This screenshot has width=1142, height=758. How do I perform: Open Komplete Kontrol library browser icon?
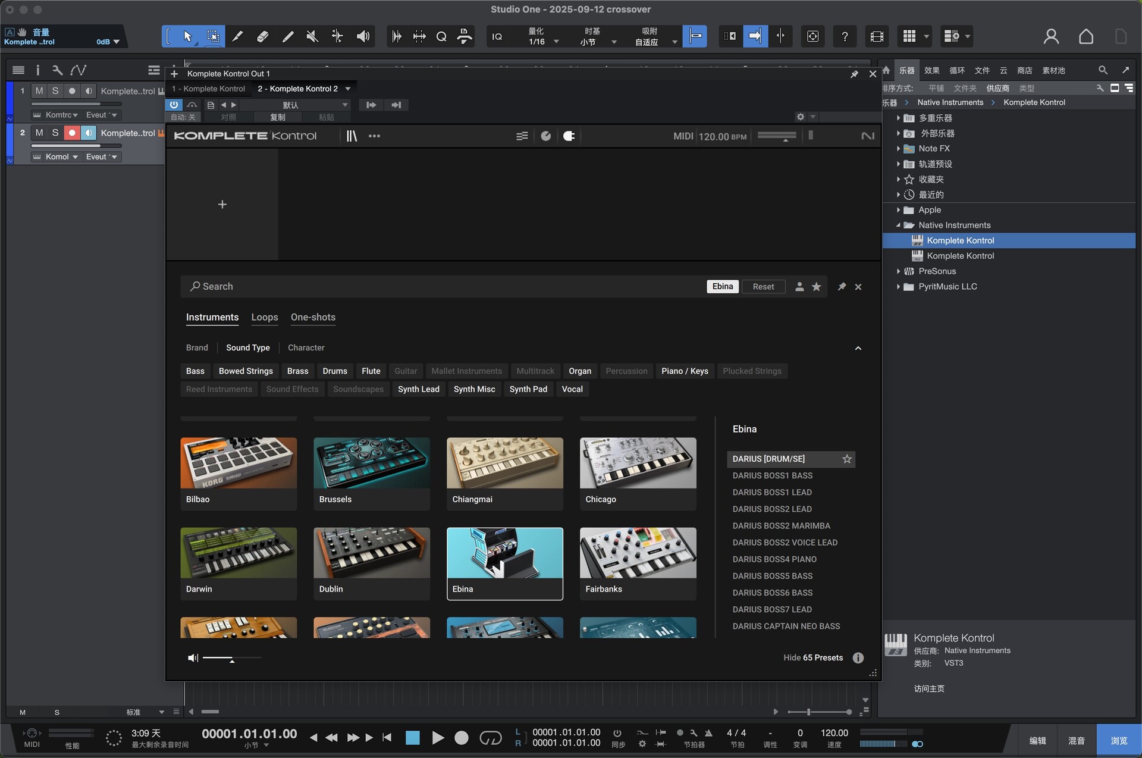pyautogui.click(x=352, y=136)
